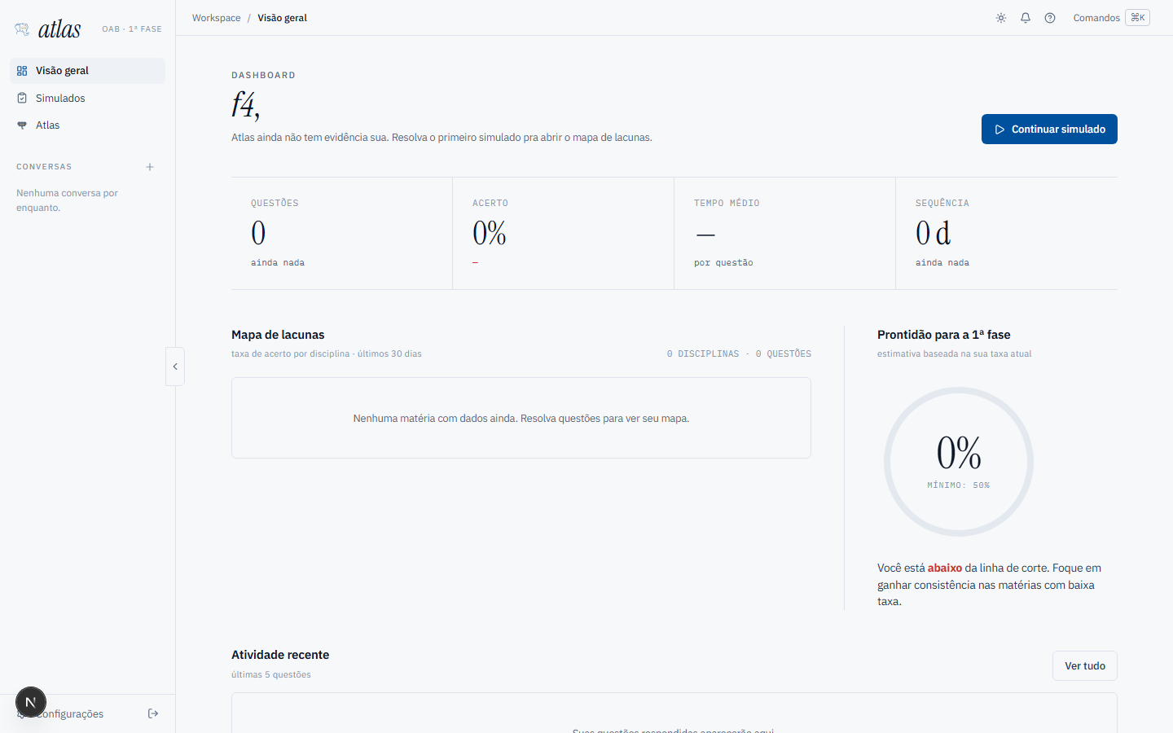Open the Comandos ⌘K command palette
Screen dimensions: 1173x733
1111,18
